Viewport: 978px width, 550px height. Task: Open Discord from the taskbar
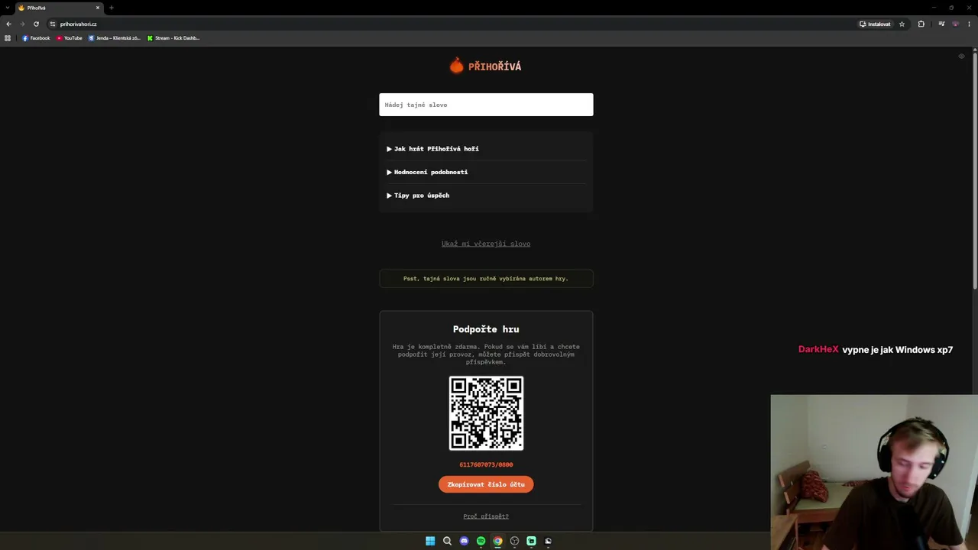coord(464,541)
